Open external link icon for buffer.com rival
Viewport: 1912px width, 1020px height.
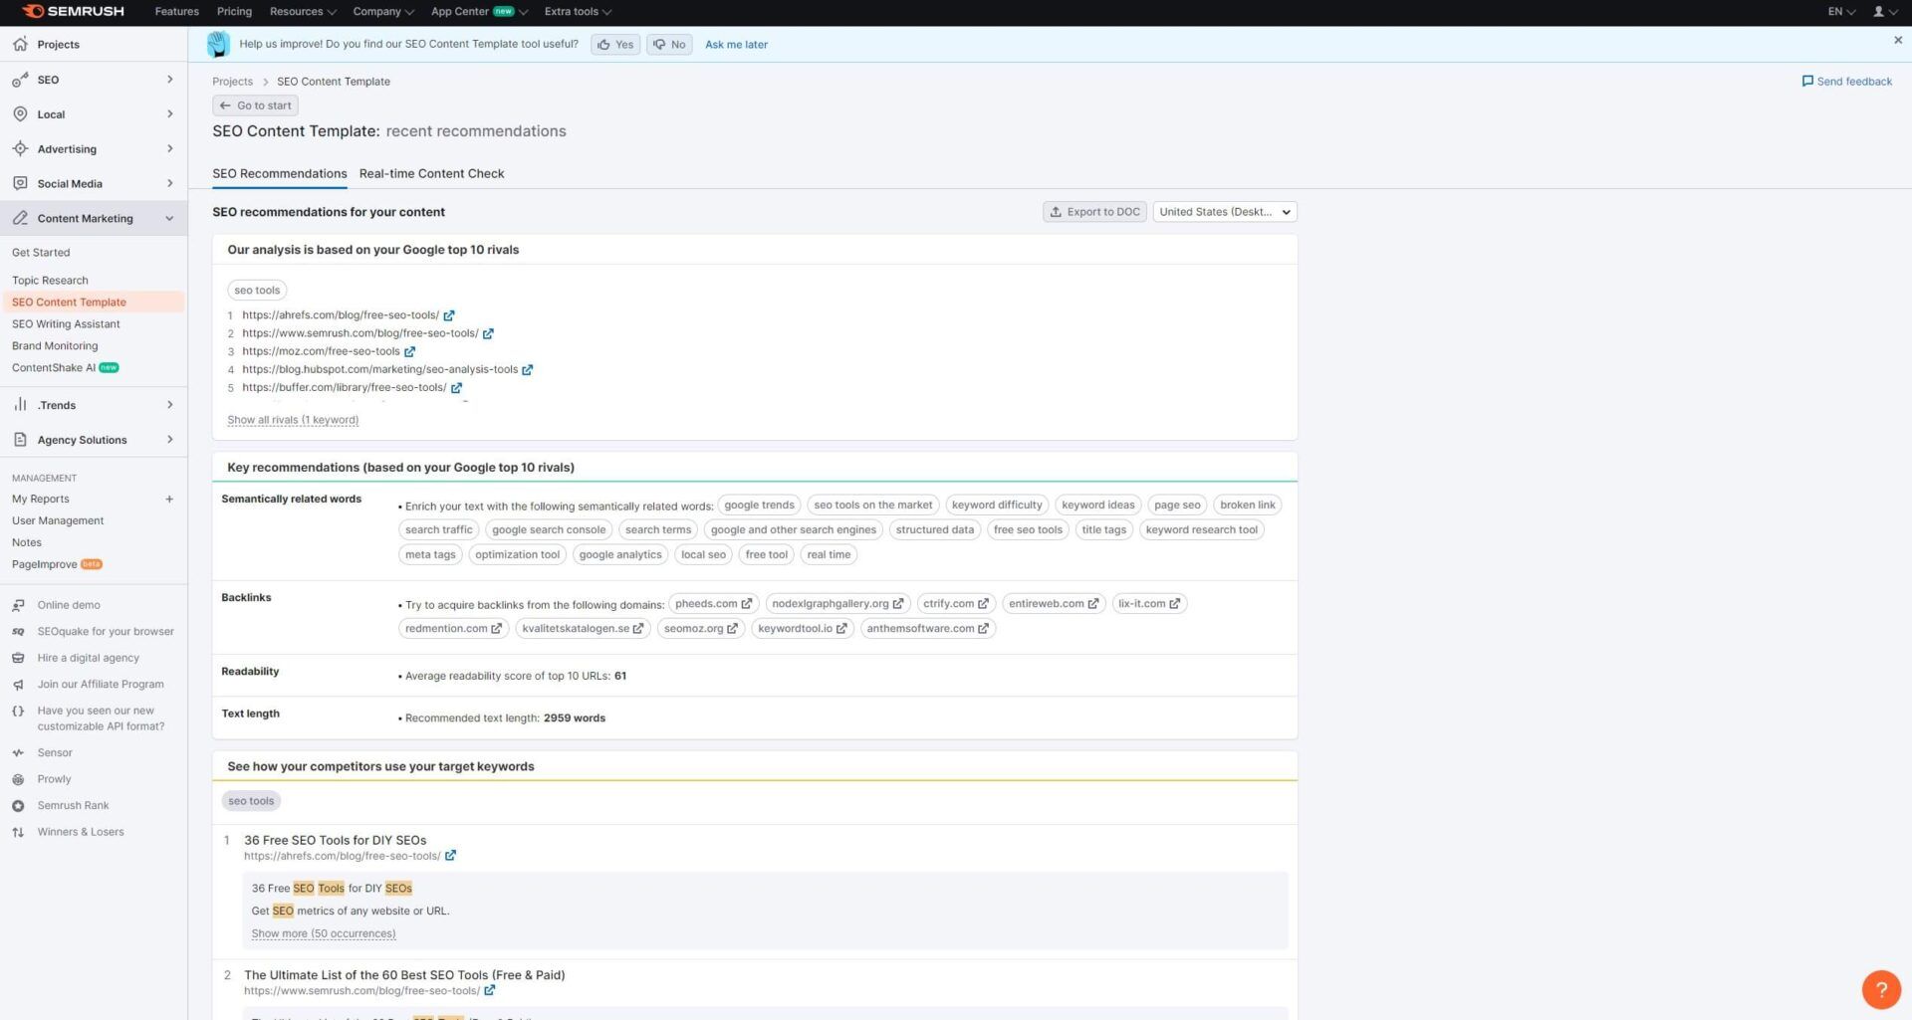point(456,388)
